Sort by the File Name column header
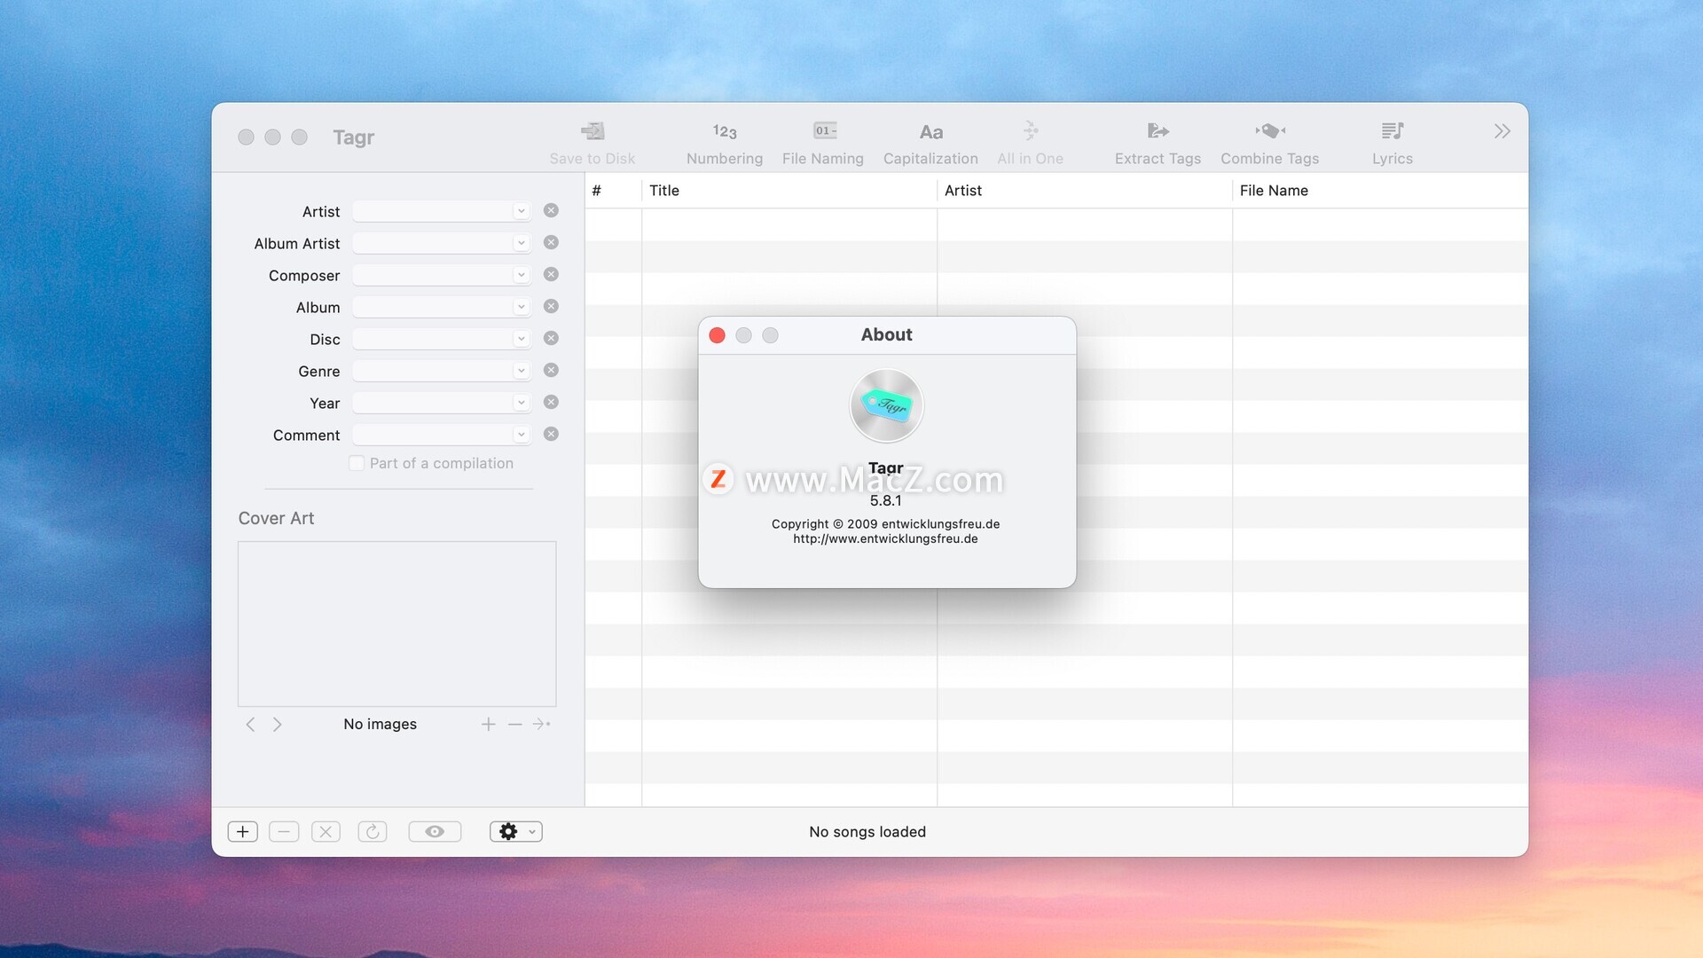Screen dimensions: 1703x958 (x=1380, y=191)
